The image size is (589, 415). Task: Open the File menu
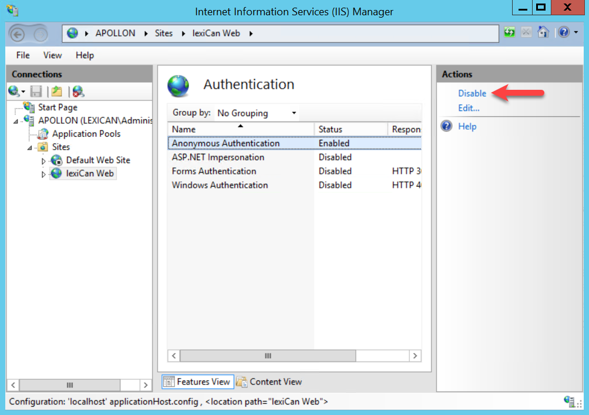[x=23, y=55]
